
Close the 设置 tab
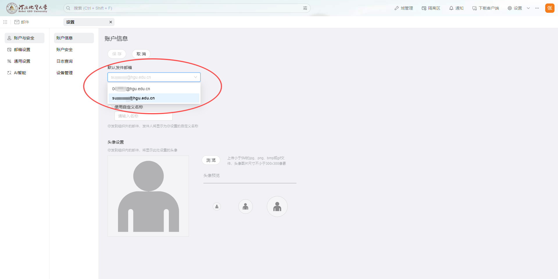click(x=111, y=22)
